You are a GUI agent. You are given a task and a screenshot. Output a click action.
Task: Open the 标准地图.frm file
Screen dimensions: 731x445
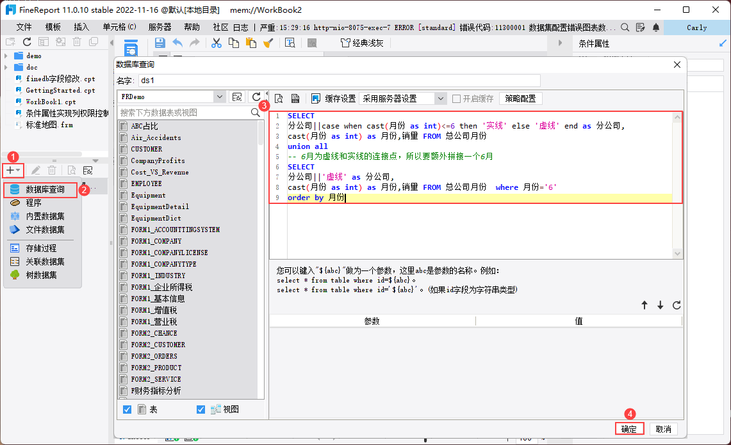pos(49,125)
